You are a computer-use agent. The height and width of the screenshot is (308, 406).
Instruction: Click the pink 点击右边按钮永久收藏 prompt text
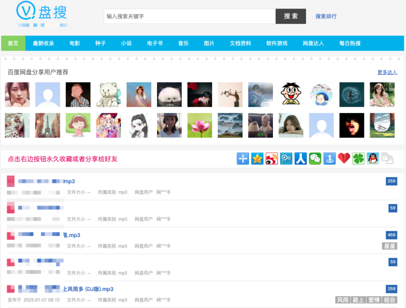(x=63, y=159)
